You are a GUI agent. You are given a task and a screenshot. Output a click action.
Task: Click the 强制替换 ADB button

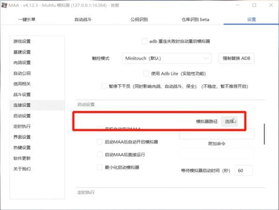tap(236, 58)
